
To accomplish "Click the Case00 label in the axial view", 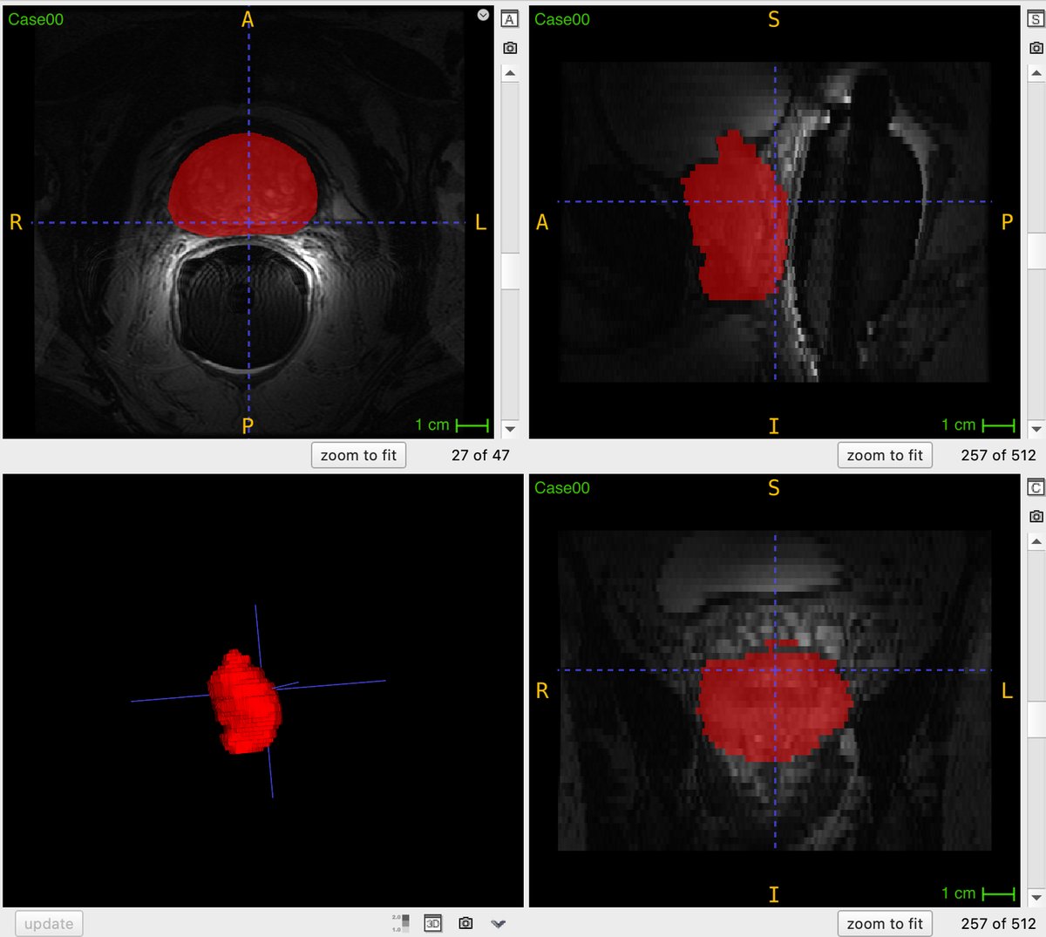I will click(36, 19).
